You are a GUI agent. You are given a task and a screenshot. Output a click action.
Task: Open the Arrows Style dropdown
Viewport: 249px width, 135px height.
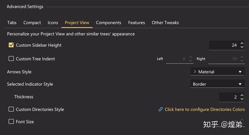tap(218, 72)
